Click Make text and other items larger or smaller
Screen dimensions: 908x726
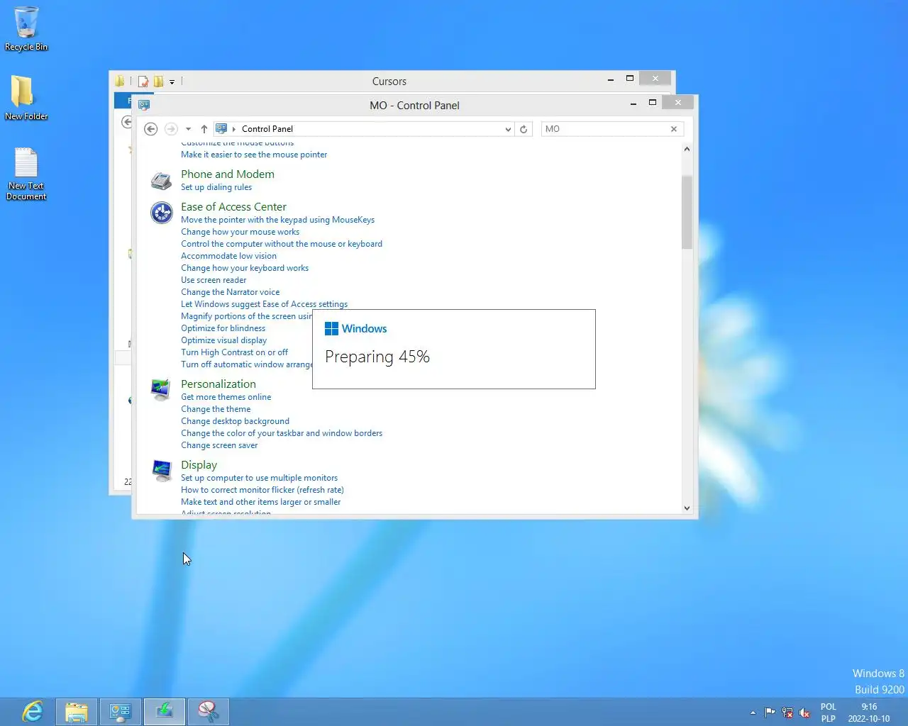coord(260,502)
